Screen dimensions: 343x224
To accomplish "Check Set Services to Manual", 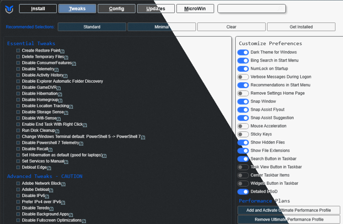I will [x=18, y=161].
